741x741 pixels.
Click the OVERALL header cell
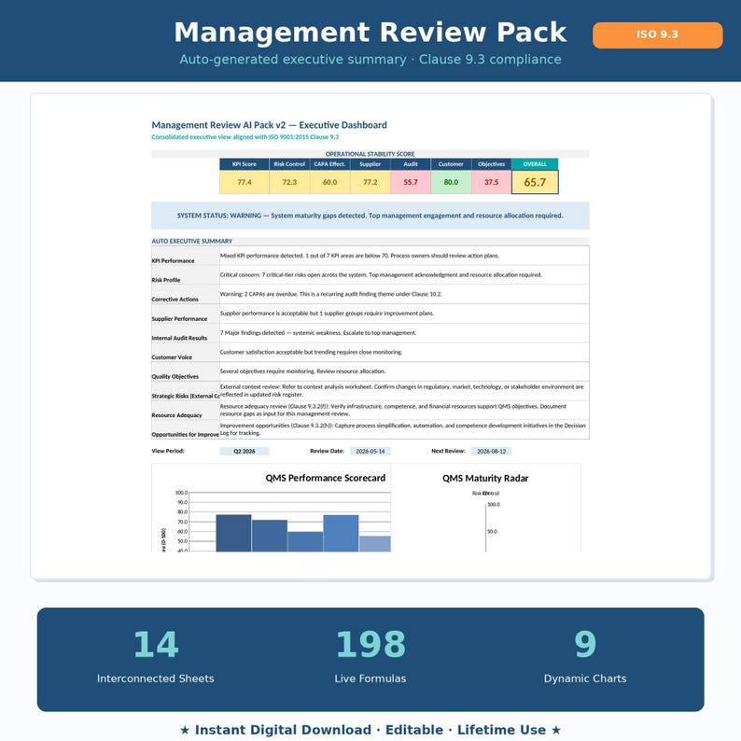tap(535, 164)
